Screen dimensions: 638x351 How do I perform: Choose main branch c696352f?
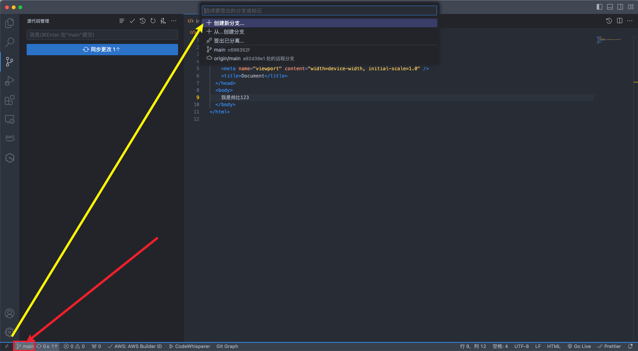pyautogui.click(x=319, y=50)
